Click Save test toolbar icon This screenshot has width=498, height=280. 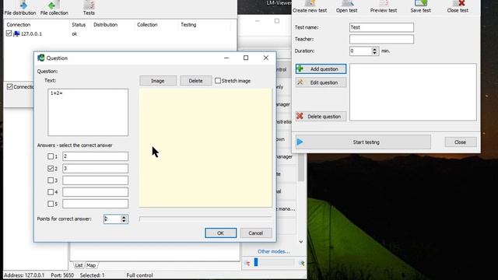pos(420,6)
